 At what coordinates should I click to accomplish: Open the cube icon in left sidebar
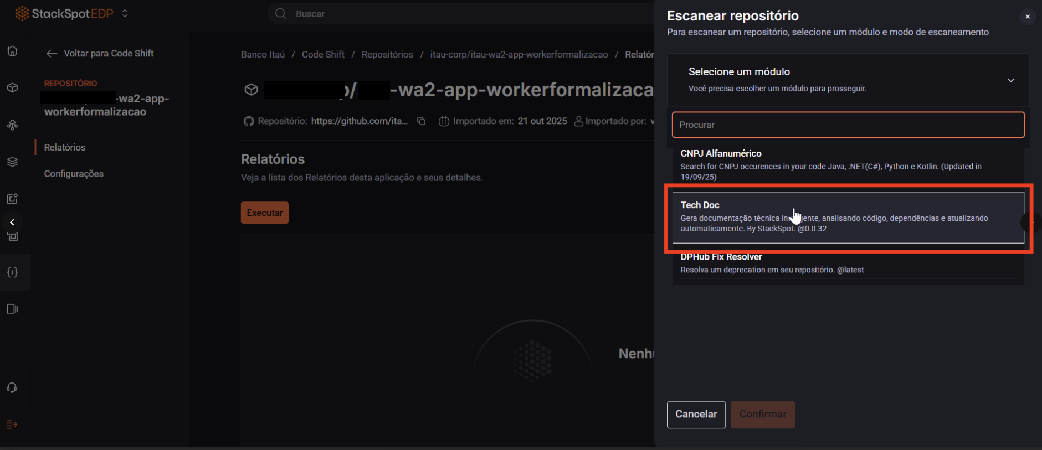click(x=12, y=88)
